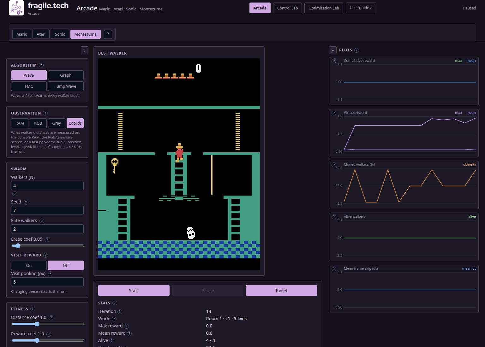Switch observation to Gray
Screen dimensions: 485x347
click(x=57, y=123)
